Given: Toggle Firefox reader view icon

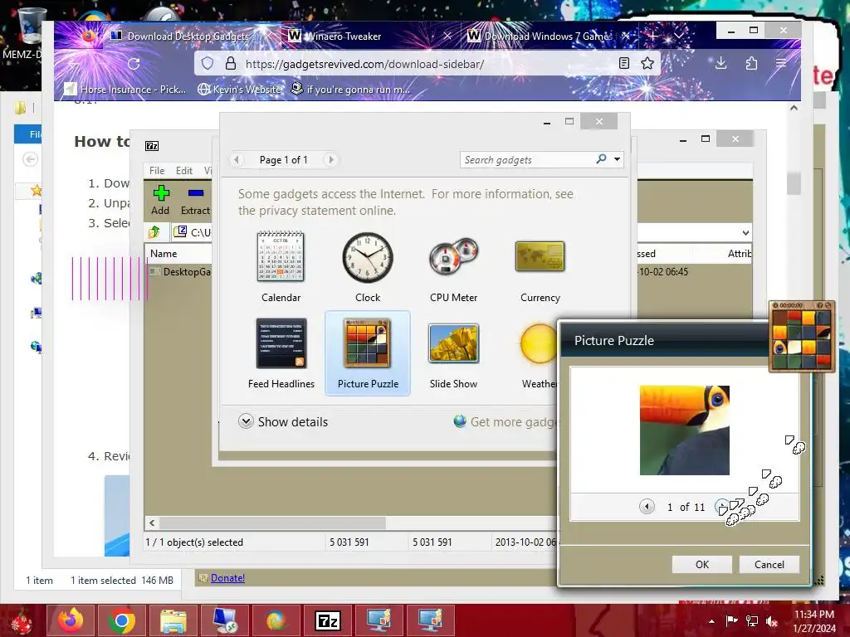Looking at the screenshot, I should tap(624, 63).
